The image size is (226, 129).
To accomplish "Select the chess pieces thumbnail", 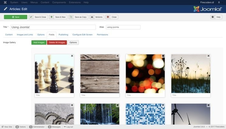I will [x=54, y=74].
